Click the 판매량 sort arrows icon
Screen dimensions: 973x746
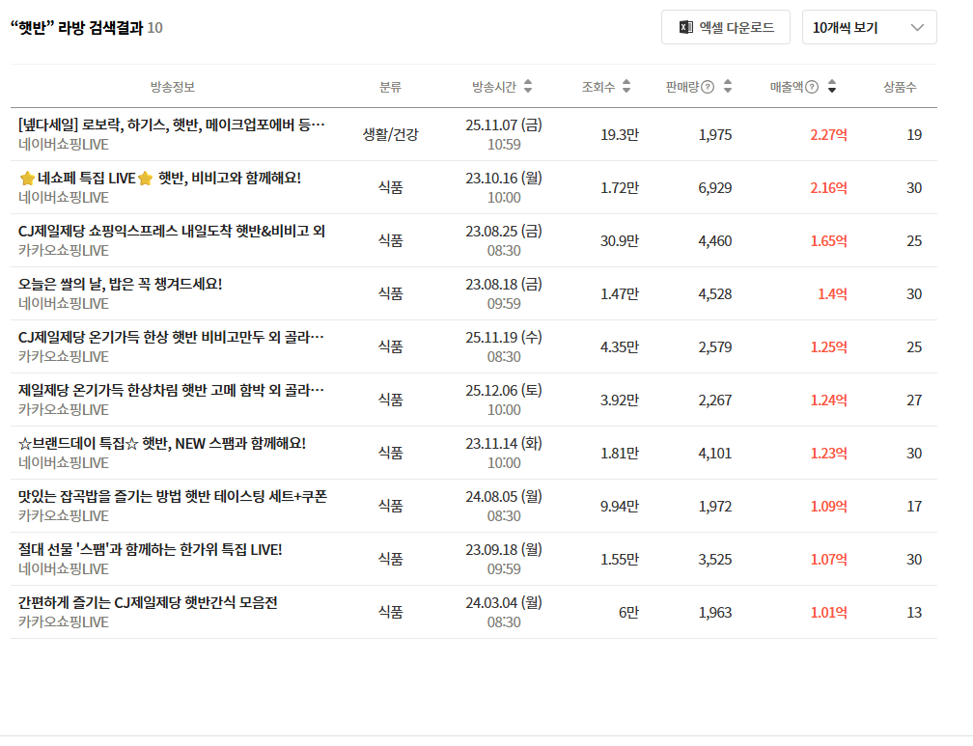point(728,87)
